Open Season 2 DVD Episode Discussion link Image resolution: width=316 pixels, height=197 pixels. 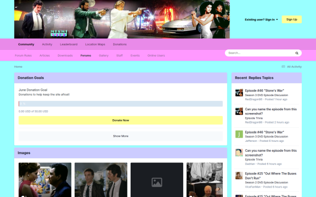(x=266, y=182)
